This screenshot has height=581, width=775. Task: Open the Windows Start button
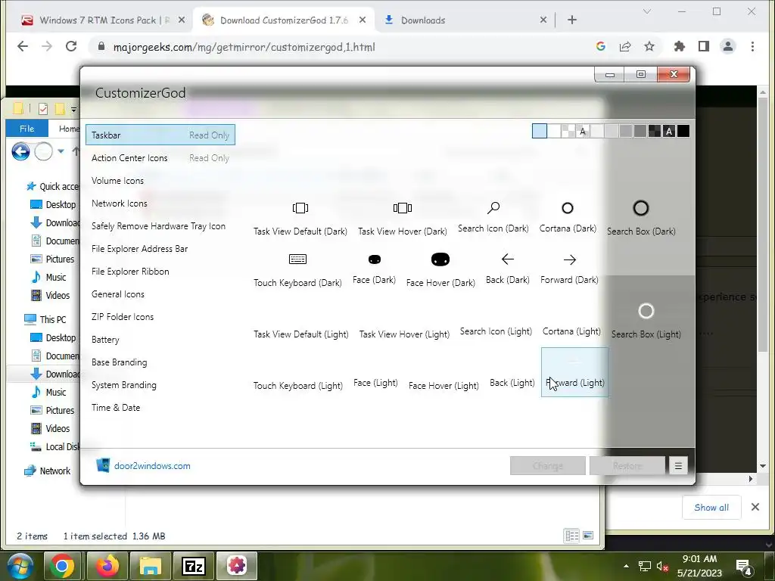tap(20, 566)
